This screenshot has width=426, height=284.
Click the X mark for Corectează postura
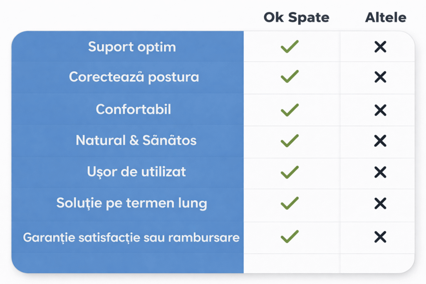(x=380, y=77)
